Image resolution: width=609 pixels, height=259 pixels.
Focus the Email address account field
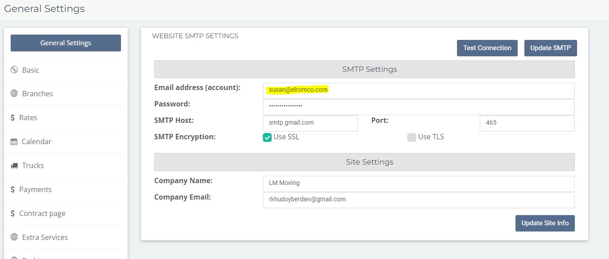418,90
